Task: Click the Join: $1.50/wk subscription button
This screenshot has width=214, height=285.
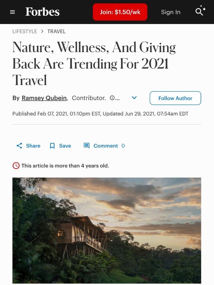Action: point(120,12)
